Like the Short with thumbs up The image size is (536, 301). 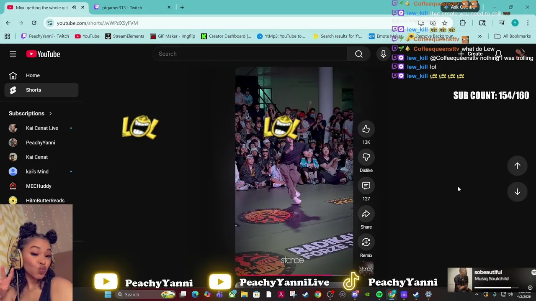[x=366, y=129]
